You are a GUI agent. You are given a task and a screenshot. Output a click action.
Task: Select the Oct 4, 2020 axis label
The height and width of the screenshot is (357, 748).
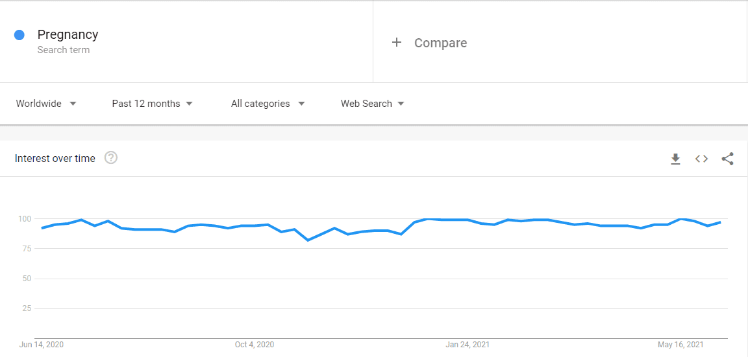tap(255, 345)
